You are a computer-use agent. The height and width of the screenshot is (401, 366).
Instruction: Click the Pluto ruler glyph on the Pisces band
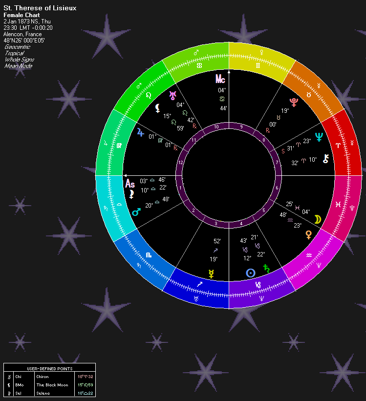tap(352, 208)
